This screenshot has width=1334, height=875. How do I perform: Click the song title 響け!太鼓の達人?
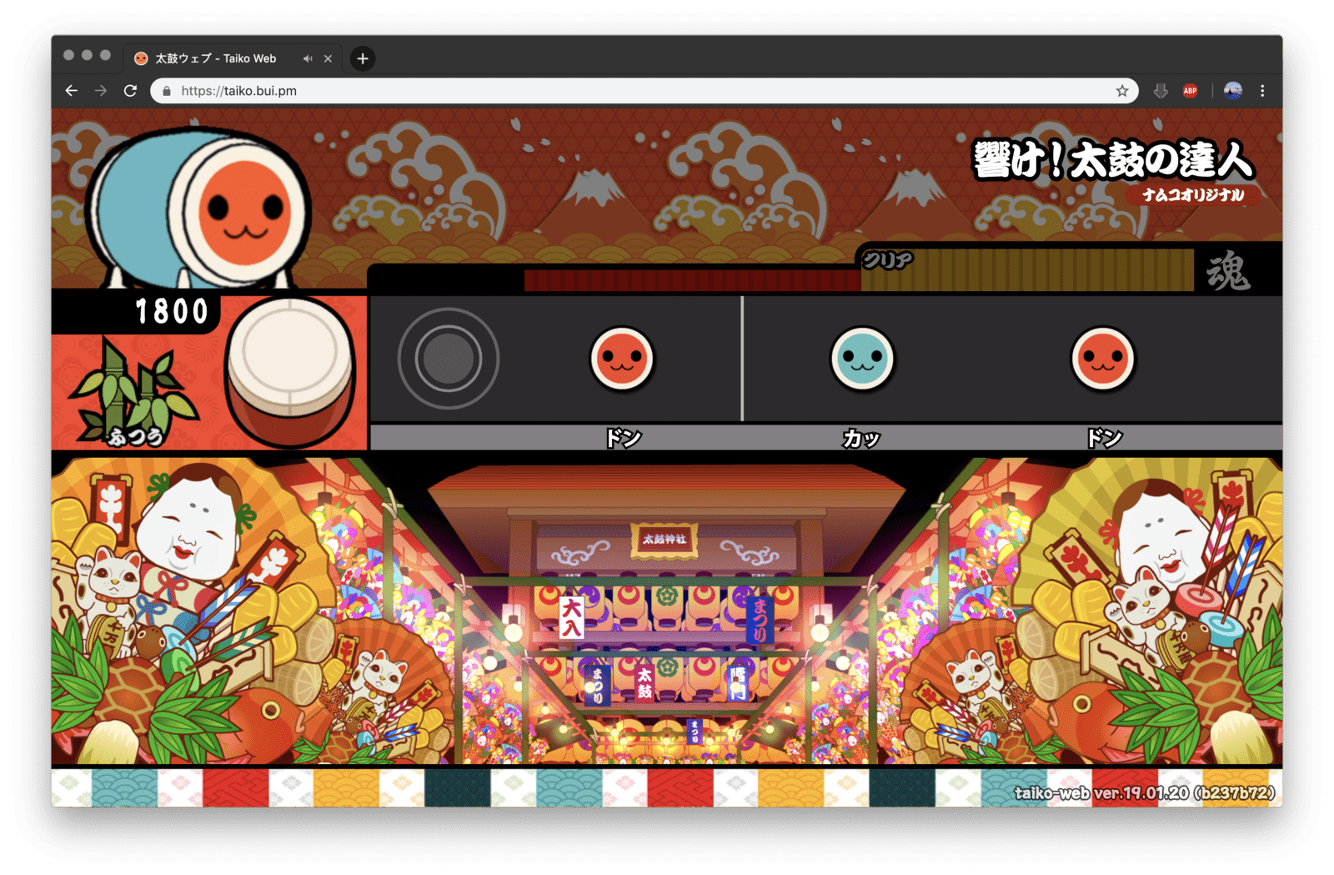(x=1113, y=159)
